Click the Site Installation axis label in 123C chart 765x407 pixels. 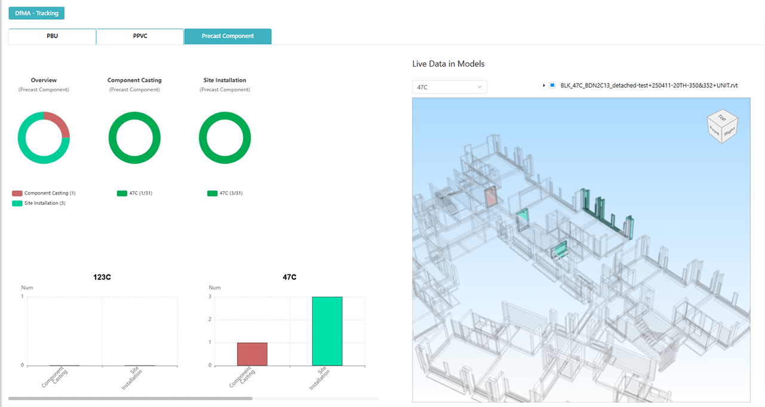tap(133, 378)
